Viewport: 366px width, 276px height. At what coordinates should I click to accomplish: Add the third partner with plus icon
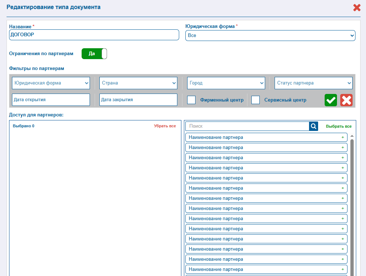coord(343,158)
